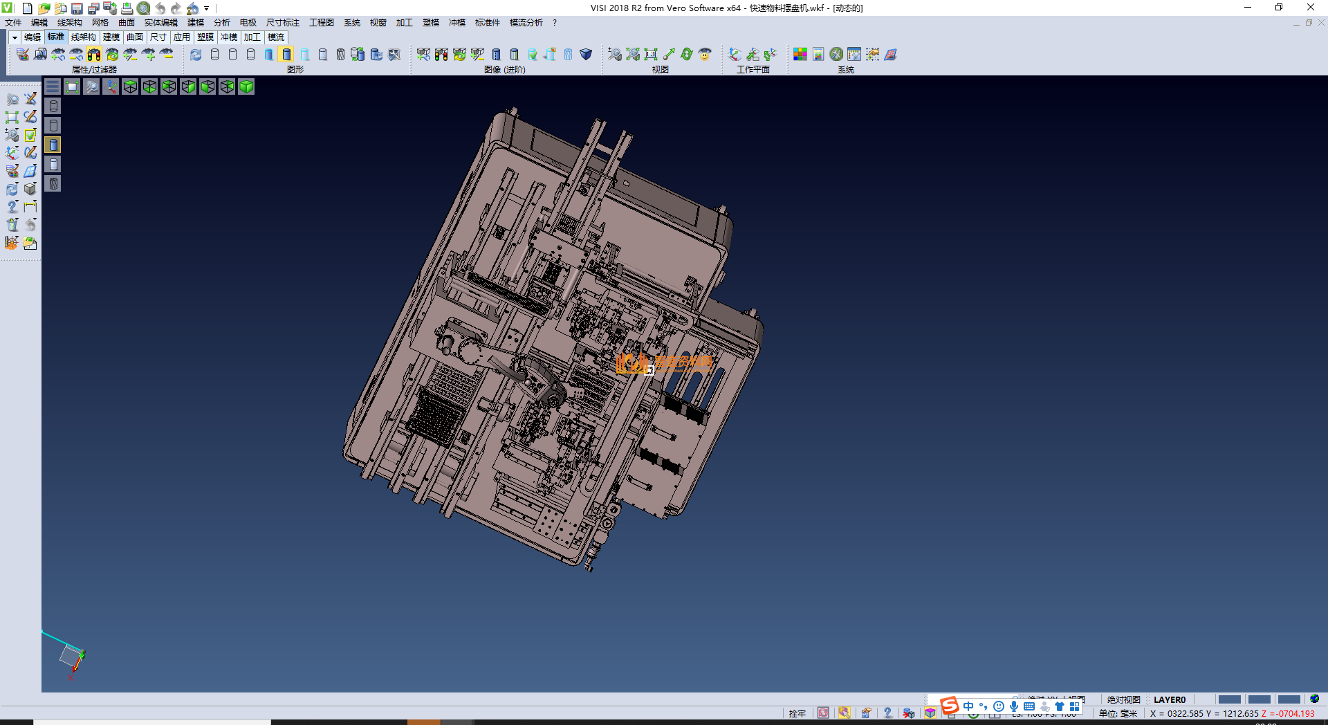1328x725 pixels.
Task: Open the 分析 menu
Action: point(221,23)
